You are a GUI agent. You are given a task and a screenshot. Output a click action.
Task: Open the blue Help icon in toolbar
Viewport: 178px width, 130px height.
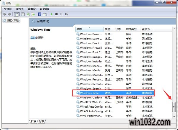coord(39,14)
